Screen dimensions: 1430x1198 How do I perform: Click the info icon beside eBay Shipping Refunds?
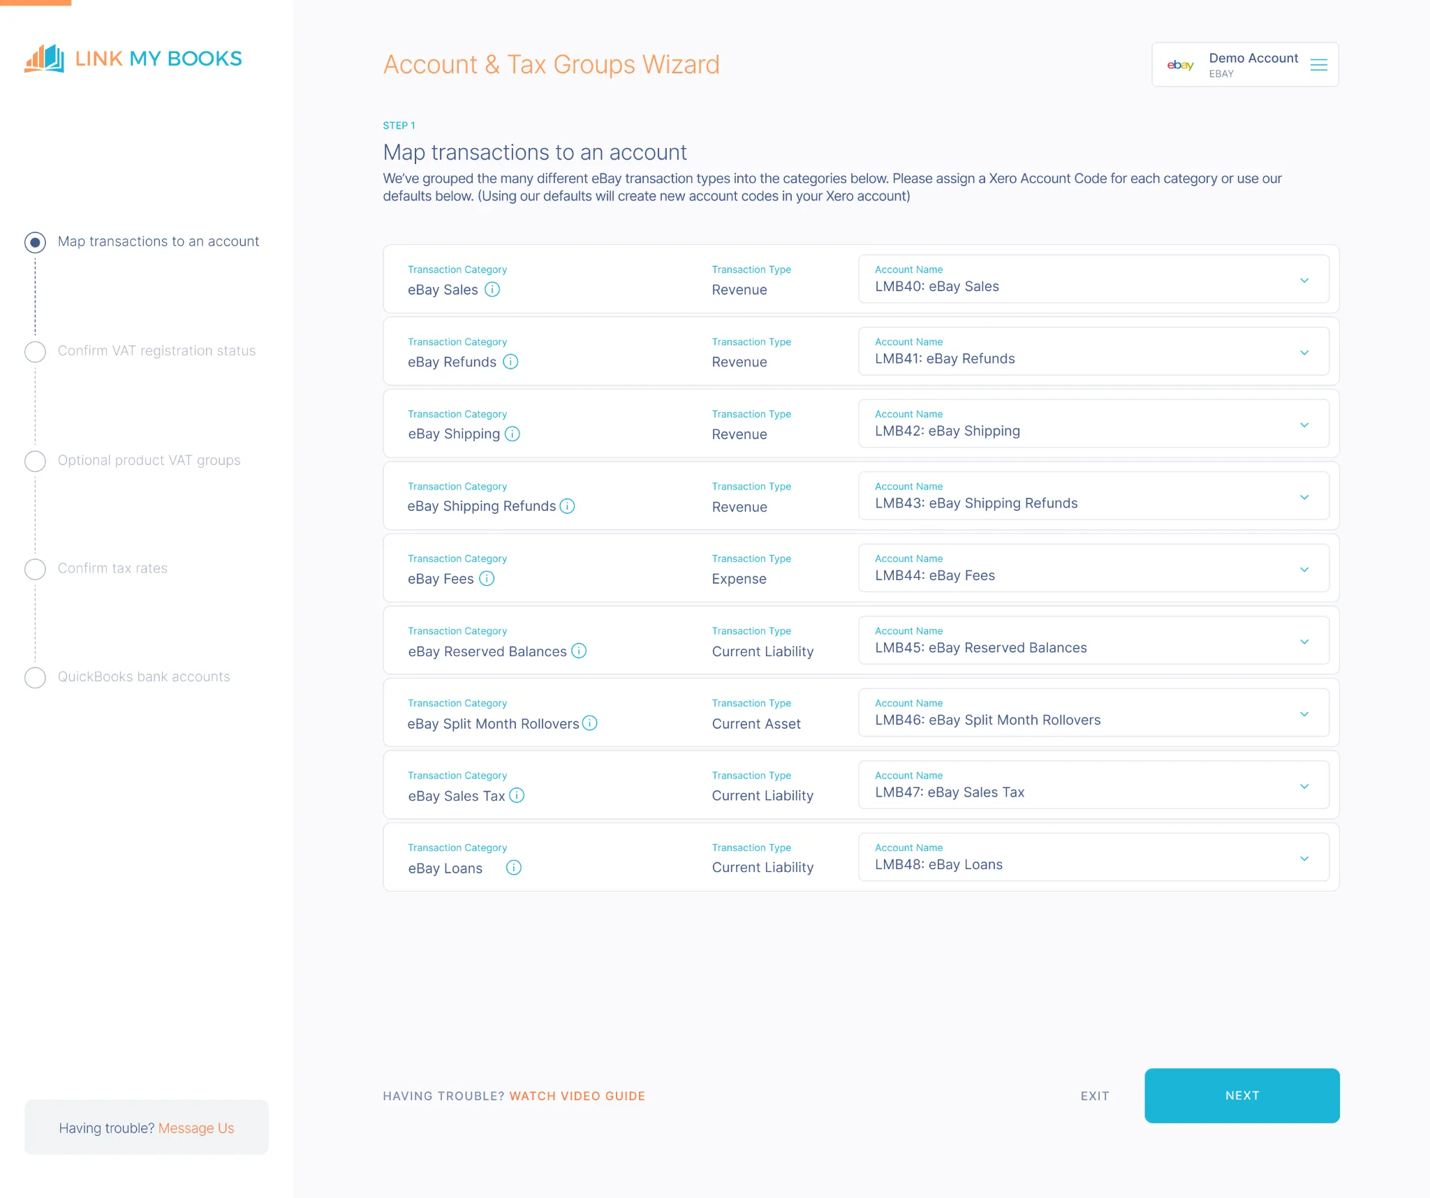pyautogui.click(x=568, y=506)
